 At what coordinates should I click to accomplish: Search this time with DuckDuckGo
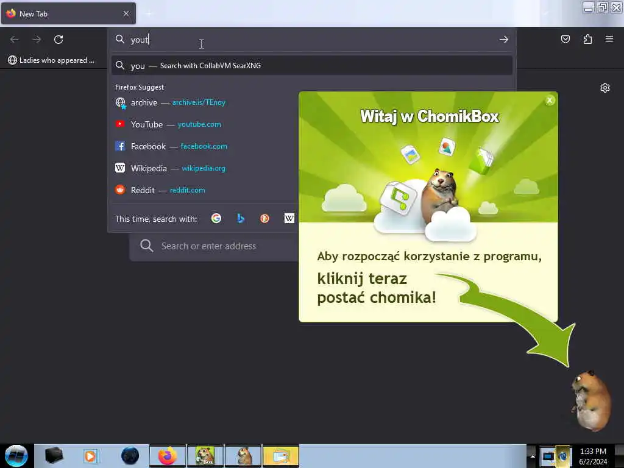click(264, 219)
